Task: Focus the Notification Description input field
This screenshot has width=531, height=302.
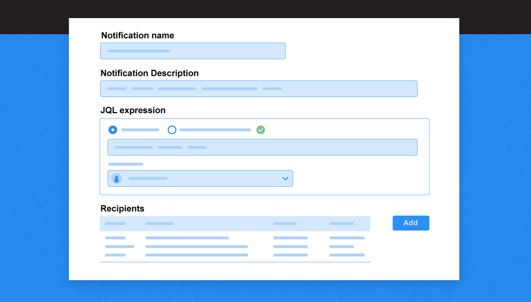Action: pyautogui.click(x=258, y=89)
